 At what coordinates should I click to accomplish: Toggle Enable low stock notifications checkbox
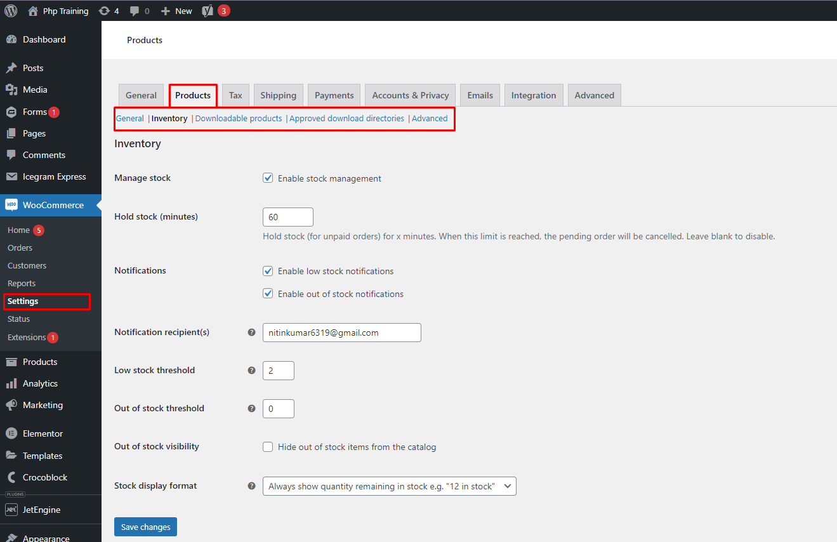(x=268, y=271)
